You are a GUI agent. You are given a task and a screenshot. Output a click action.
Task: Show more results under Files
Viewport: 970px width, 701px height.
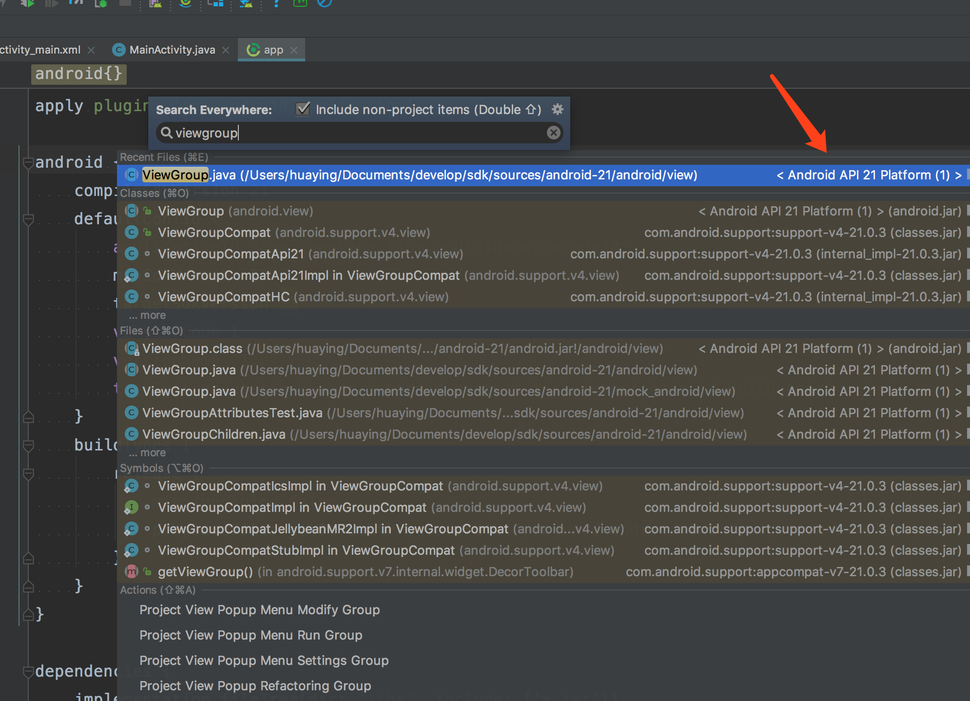coord(148,453)
